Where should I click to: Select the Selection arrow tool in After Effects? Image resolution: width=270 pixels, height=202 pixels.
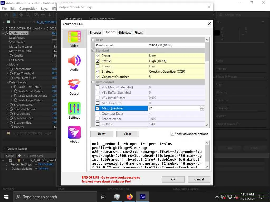[x=15, y=15]
